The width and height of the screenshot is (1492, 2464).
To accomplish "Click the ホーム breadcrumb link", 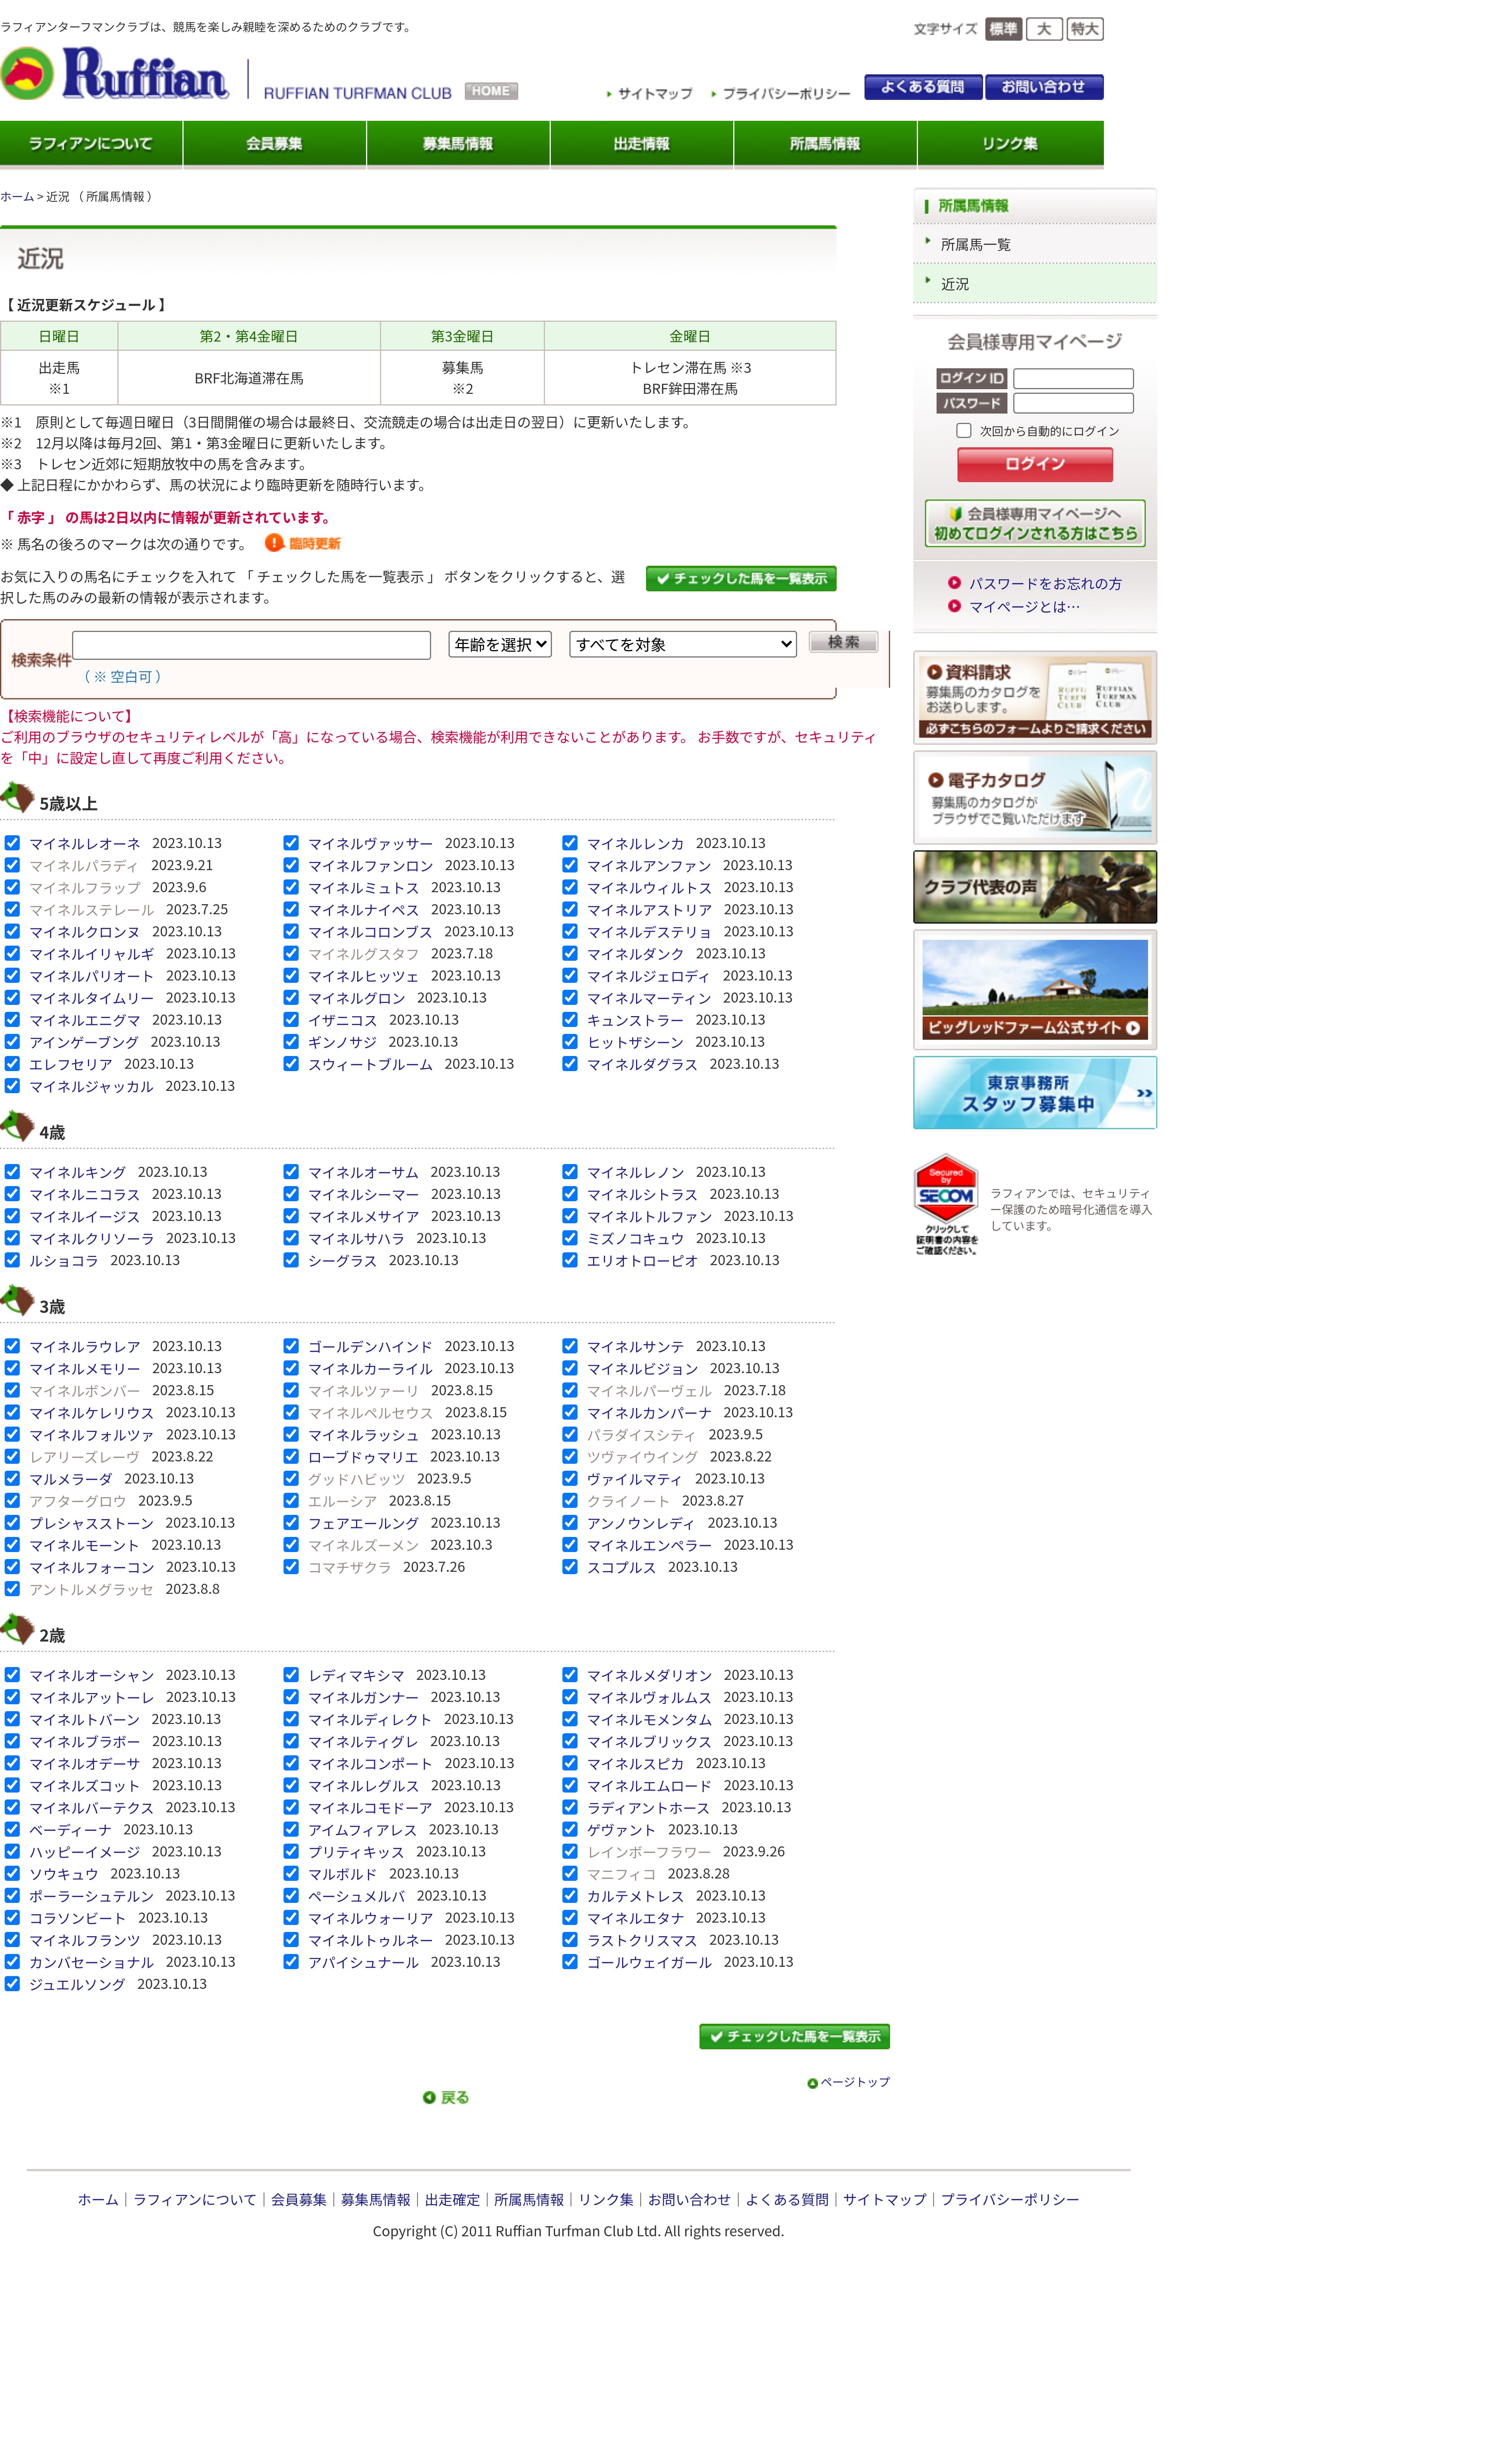I will point(17,197).
